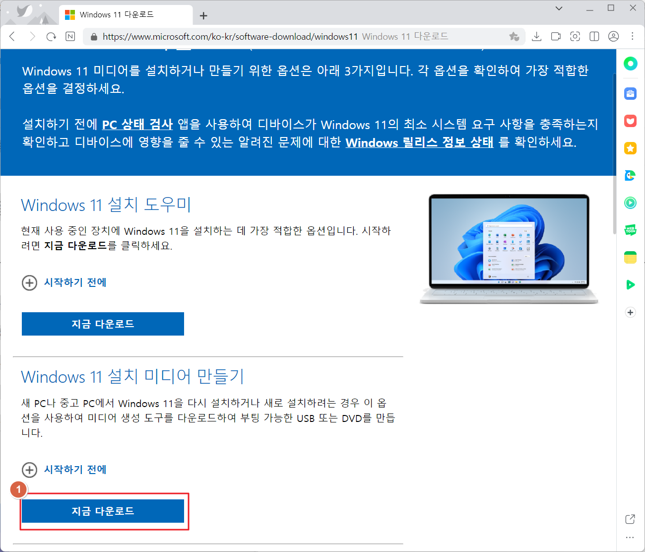Viewport: 645px width, 552px height.
Task: Go back to the previous page
Action: point(12,36)
